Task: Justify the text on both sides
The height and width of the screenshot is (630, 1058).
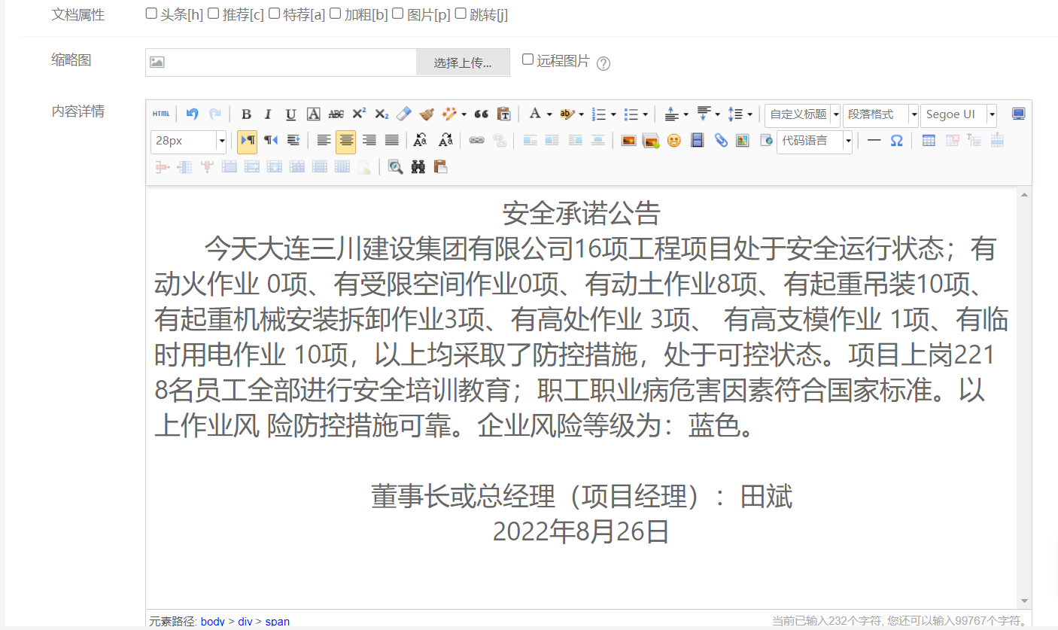Action: coord(391,140)
